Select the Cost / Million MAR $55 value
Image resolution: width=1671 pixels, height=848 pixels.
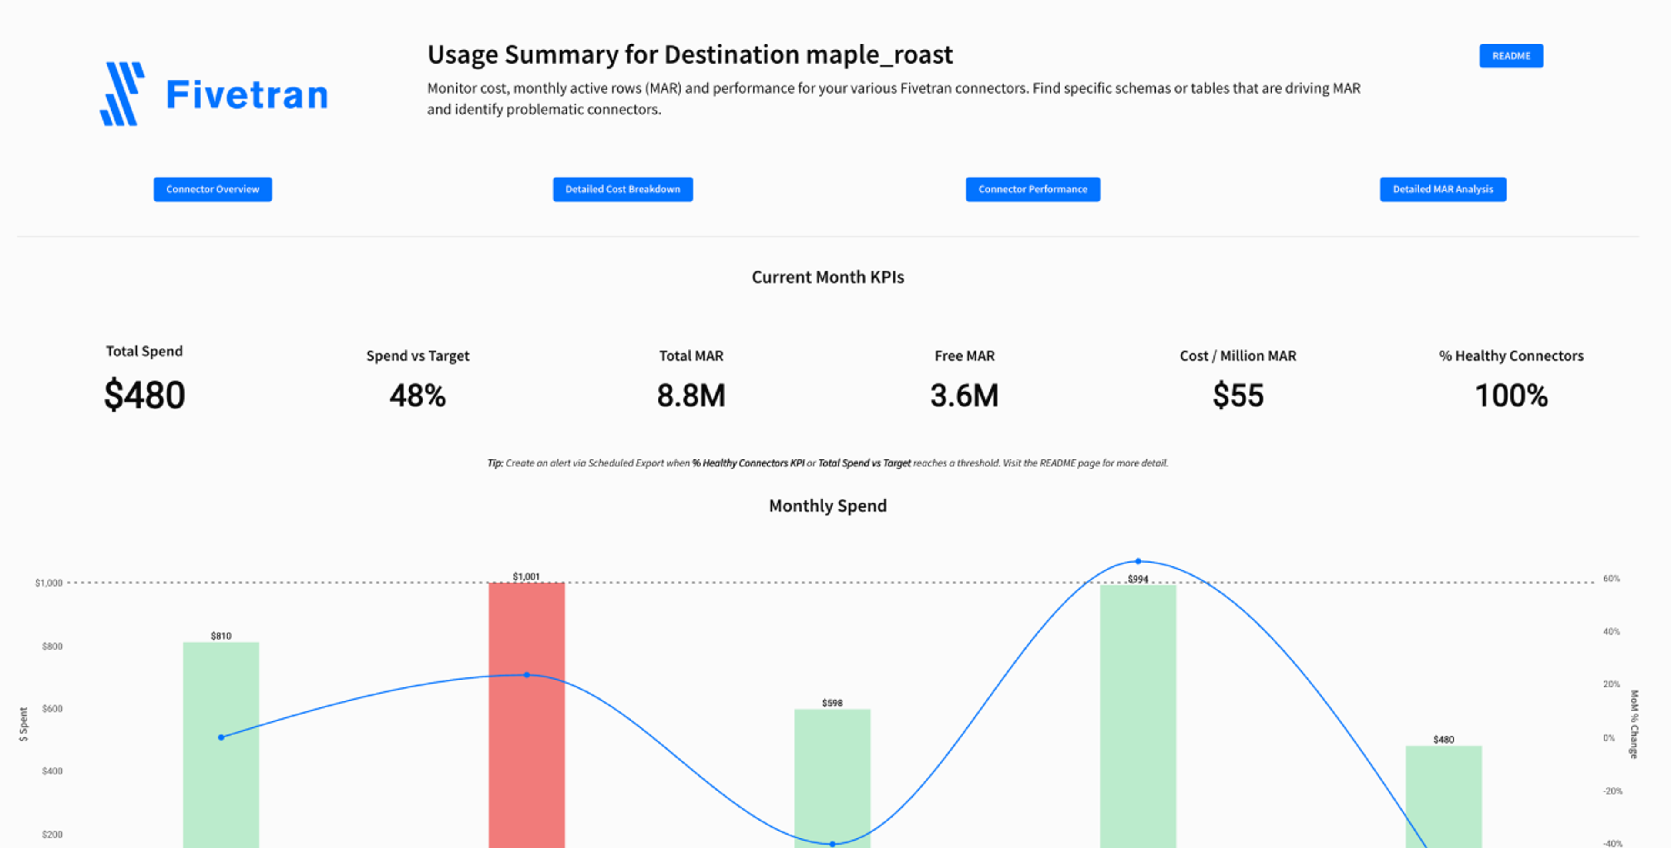(1238, 395)
